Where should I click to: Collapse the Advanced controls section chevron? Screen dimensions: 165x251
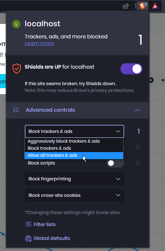(138, 110)
